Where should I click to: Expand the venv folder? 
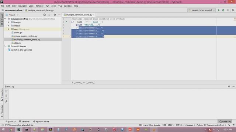8,29
